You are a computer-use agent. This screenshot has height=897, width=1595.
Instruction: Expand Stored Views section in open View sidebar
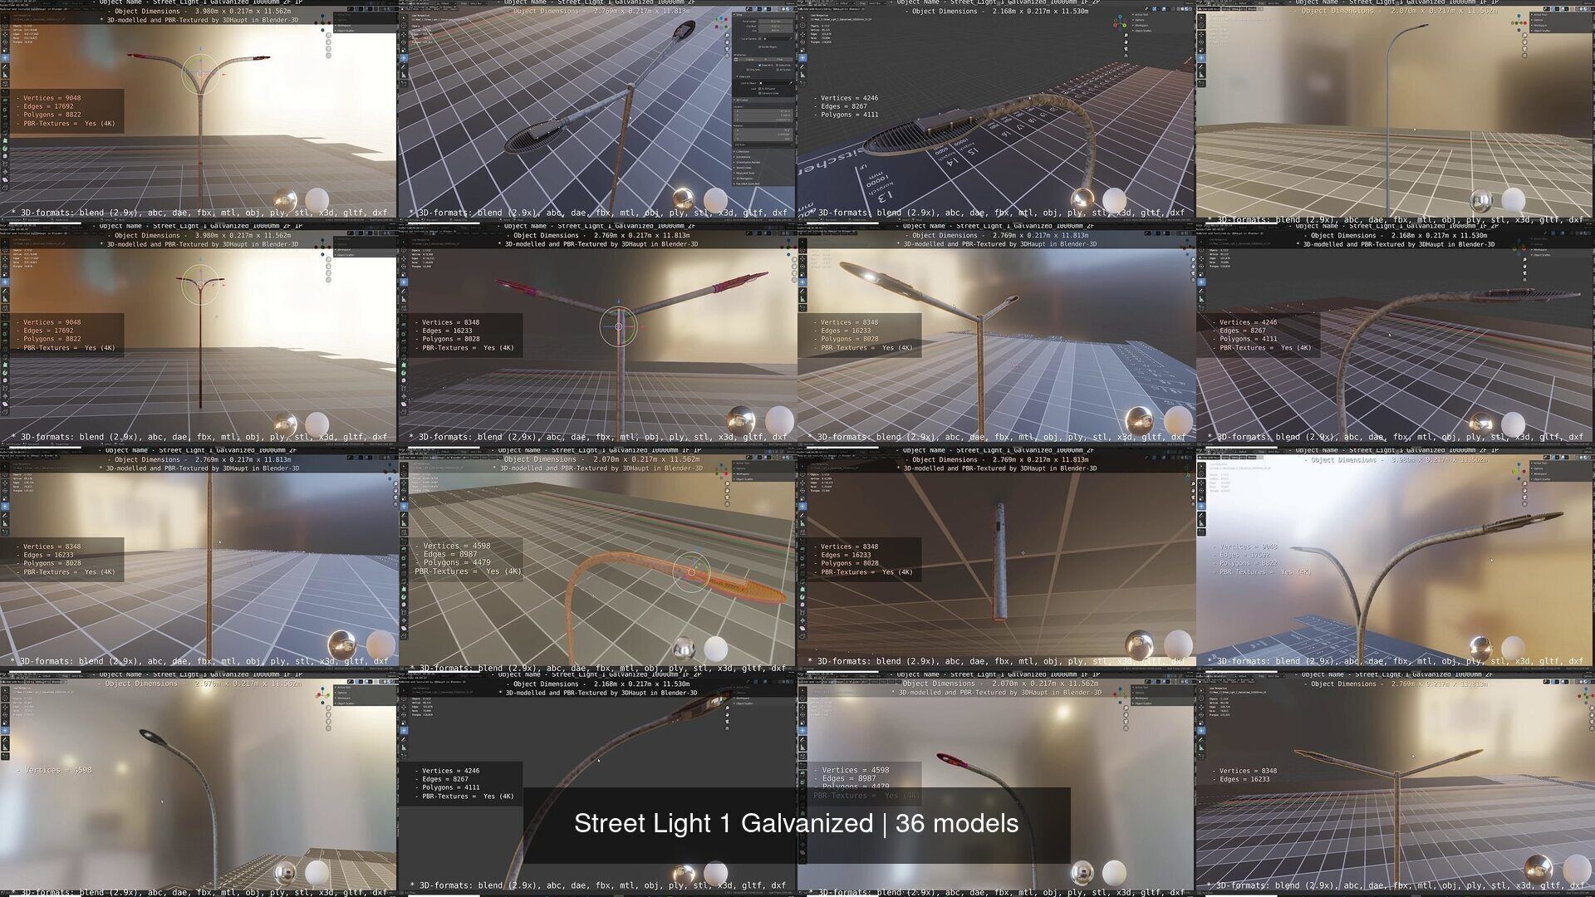tap(744, 168)
